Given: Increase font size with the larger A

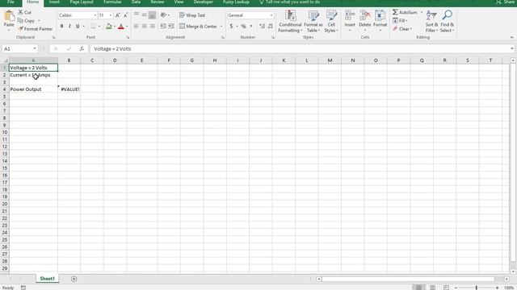Looking at the screenshot, I should tap(118, 15).
